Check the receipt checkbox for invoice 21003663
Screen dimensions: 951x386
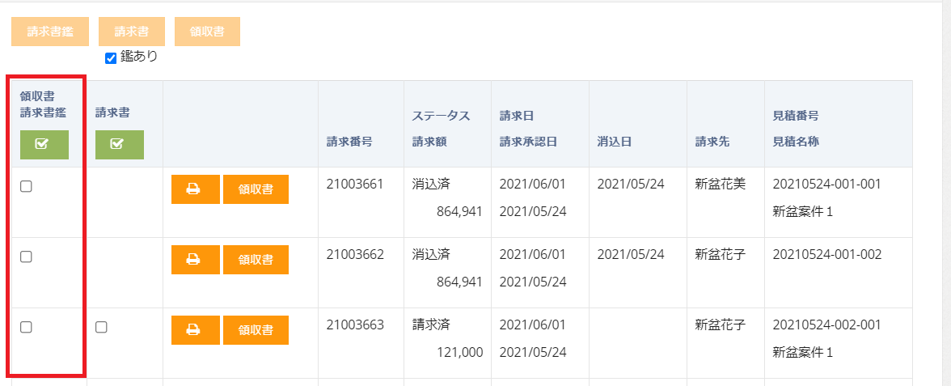click(x=26, y=327)
